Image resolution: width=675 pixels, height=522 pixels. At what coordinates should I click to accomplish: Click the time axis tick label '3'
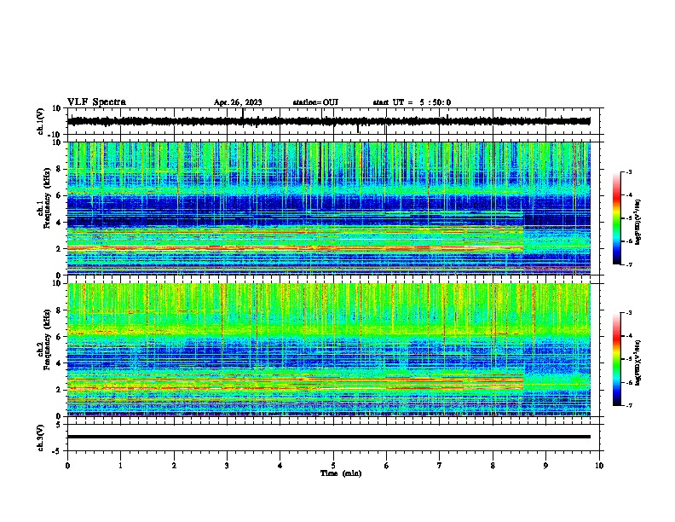coord(227,466)
